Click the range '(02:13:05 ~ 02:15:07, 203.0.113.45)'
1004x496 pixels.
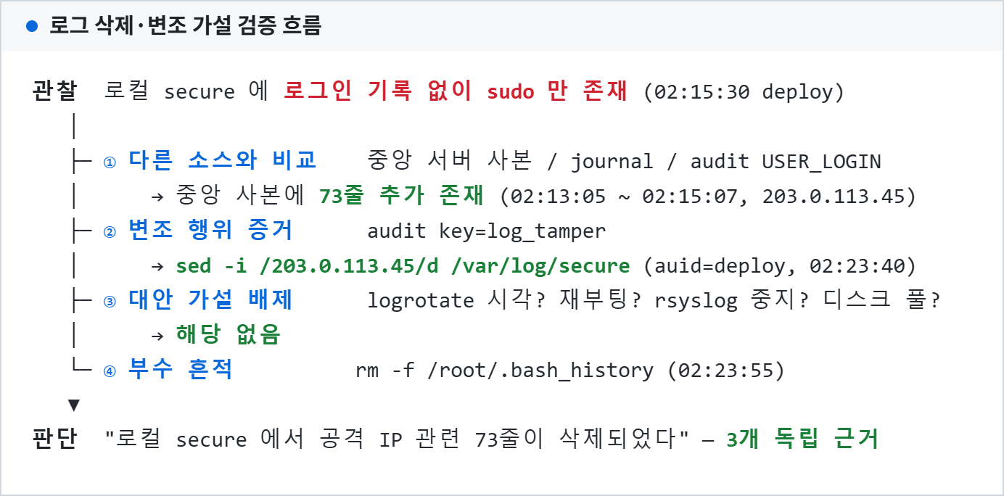tap(708, 197)
